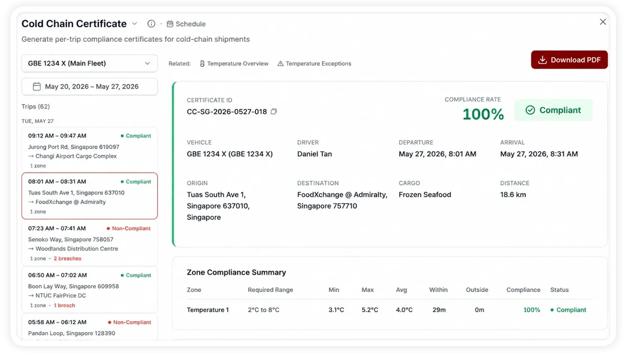Screen dimensions: 628x353
Task: Click the Non-Compliant label on Senoko Way trip
Action: pos(129,228)
